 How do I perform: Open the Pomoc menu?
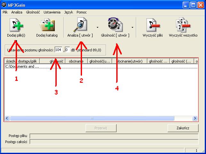pyautogui.click(x=82, y=12)
